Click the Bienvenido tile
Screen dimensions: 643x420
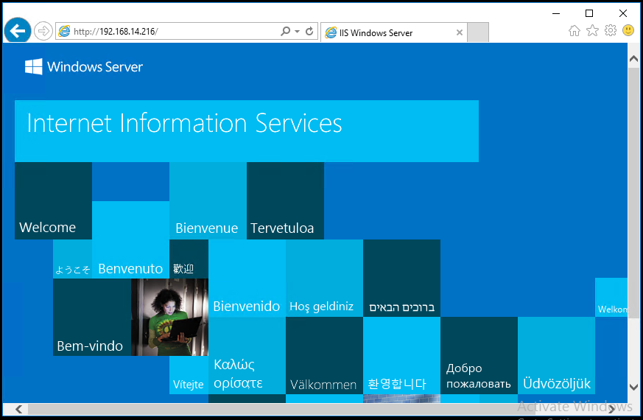pos(247,278)
